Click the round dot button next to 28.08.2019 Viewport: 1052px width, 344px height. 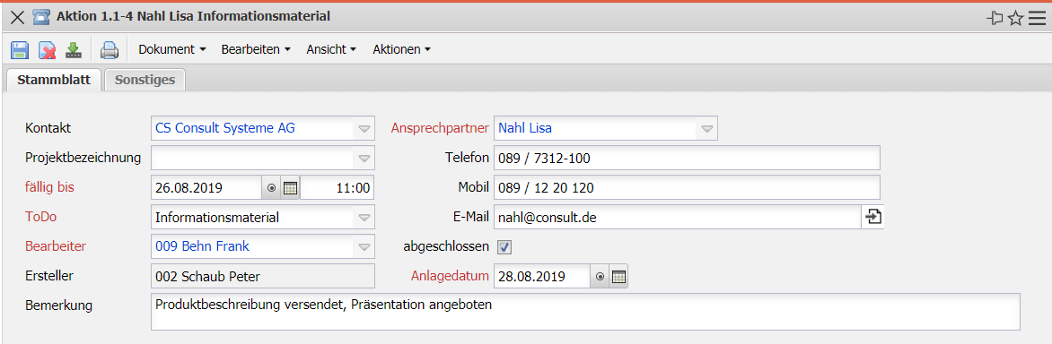tap(601, 276)
